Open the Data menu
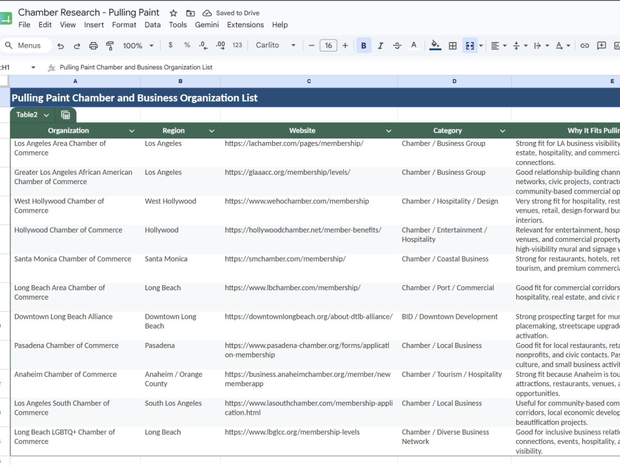The height and width of the screenshot is (465, 620). tap(153, 25)
